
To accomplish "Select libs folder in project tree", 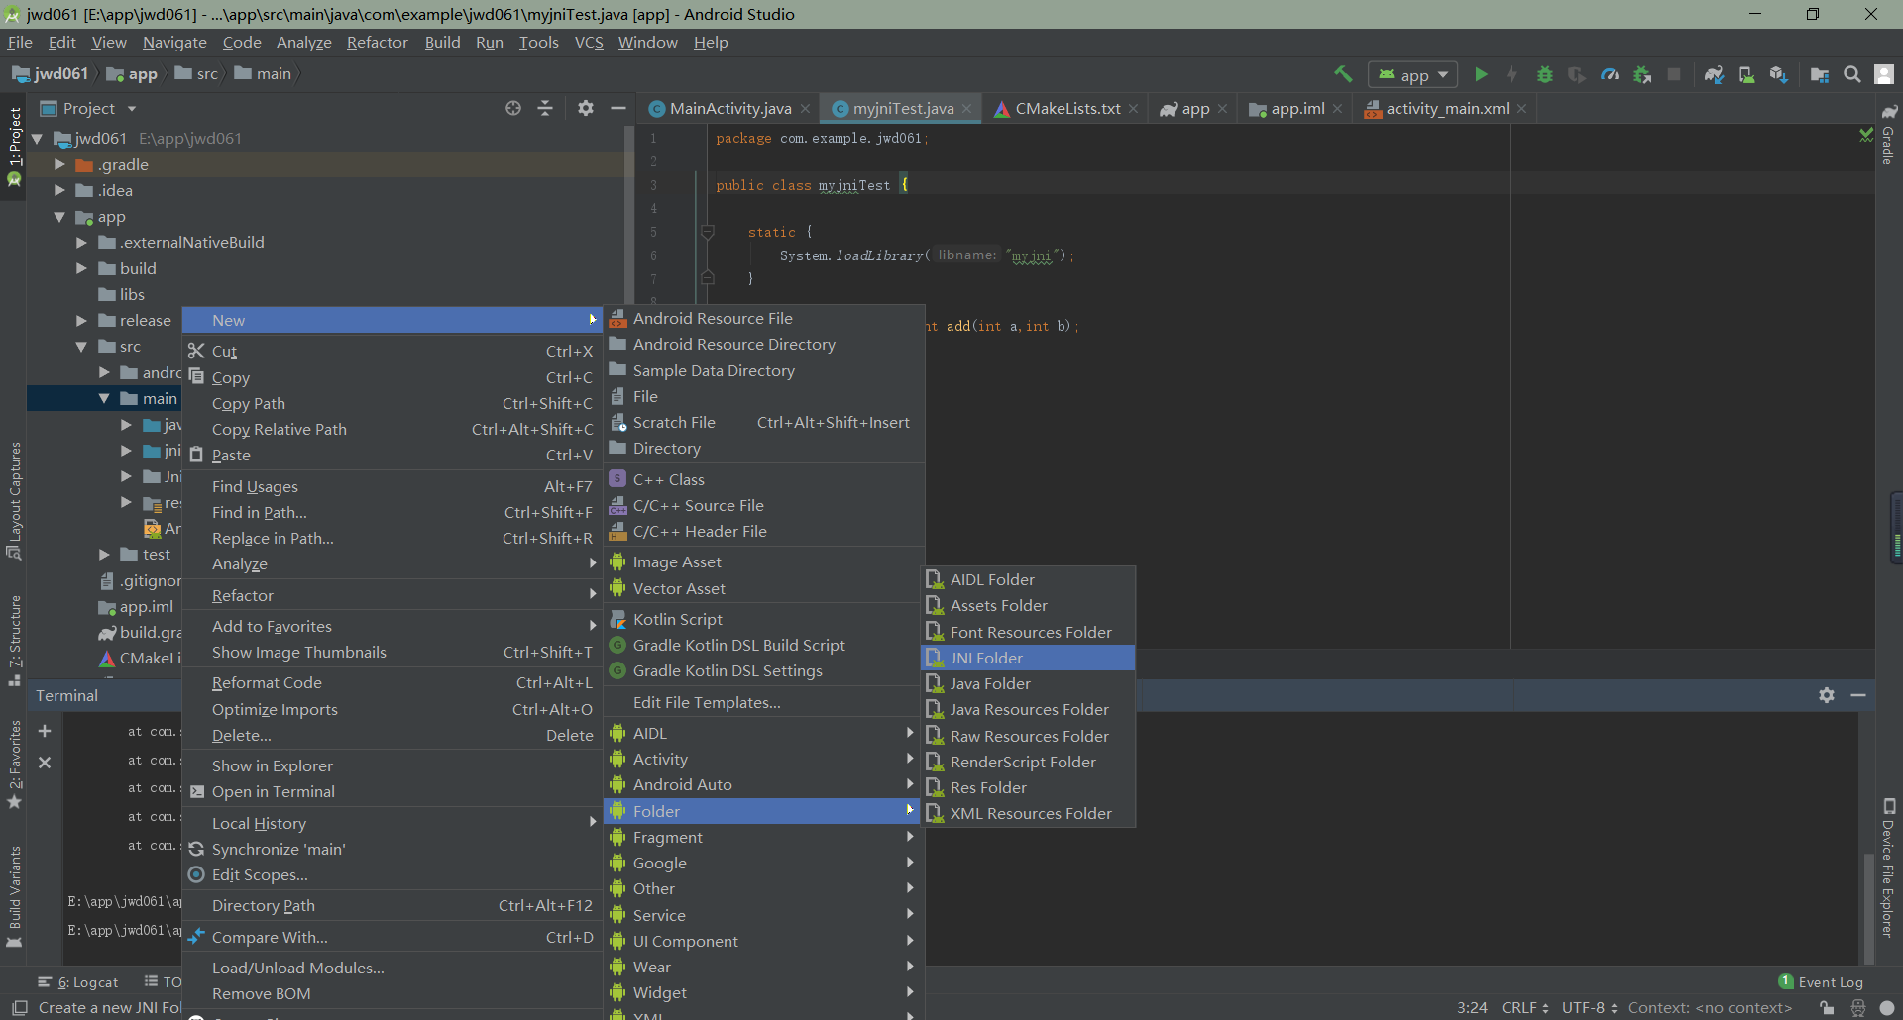I will (x=121, y=294).
